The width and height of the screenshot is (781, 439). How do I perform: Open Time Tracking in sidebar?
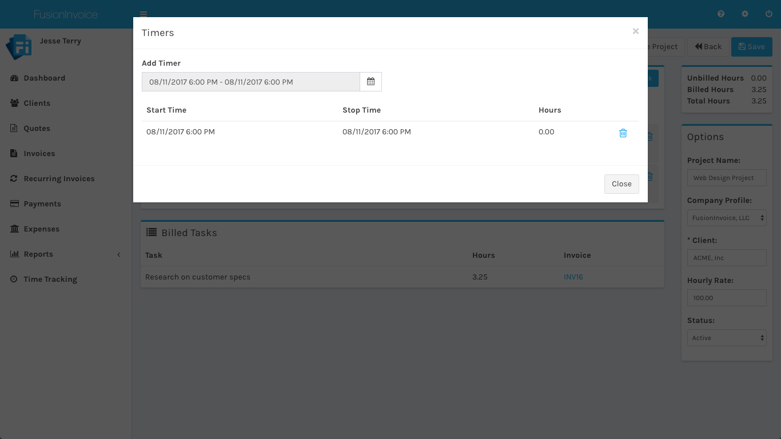[x=50, y=280]
